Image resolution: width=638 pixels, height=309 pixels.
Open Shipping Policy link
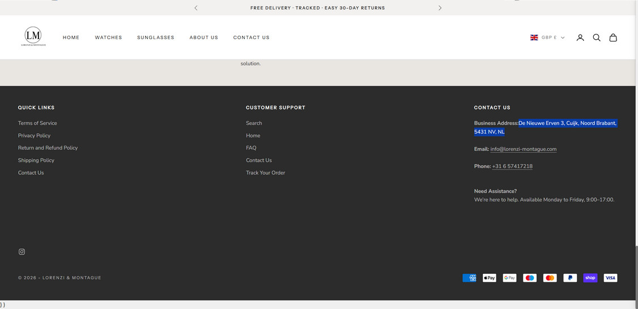pos(36,160)
